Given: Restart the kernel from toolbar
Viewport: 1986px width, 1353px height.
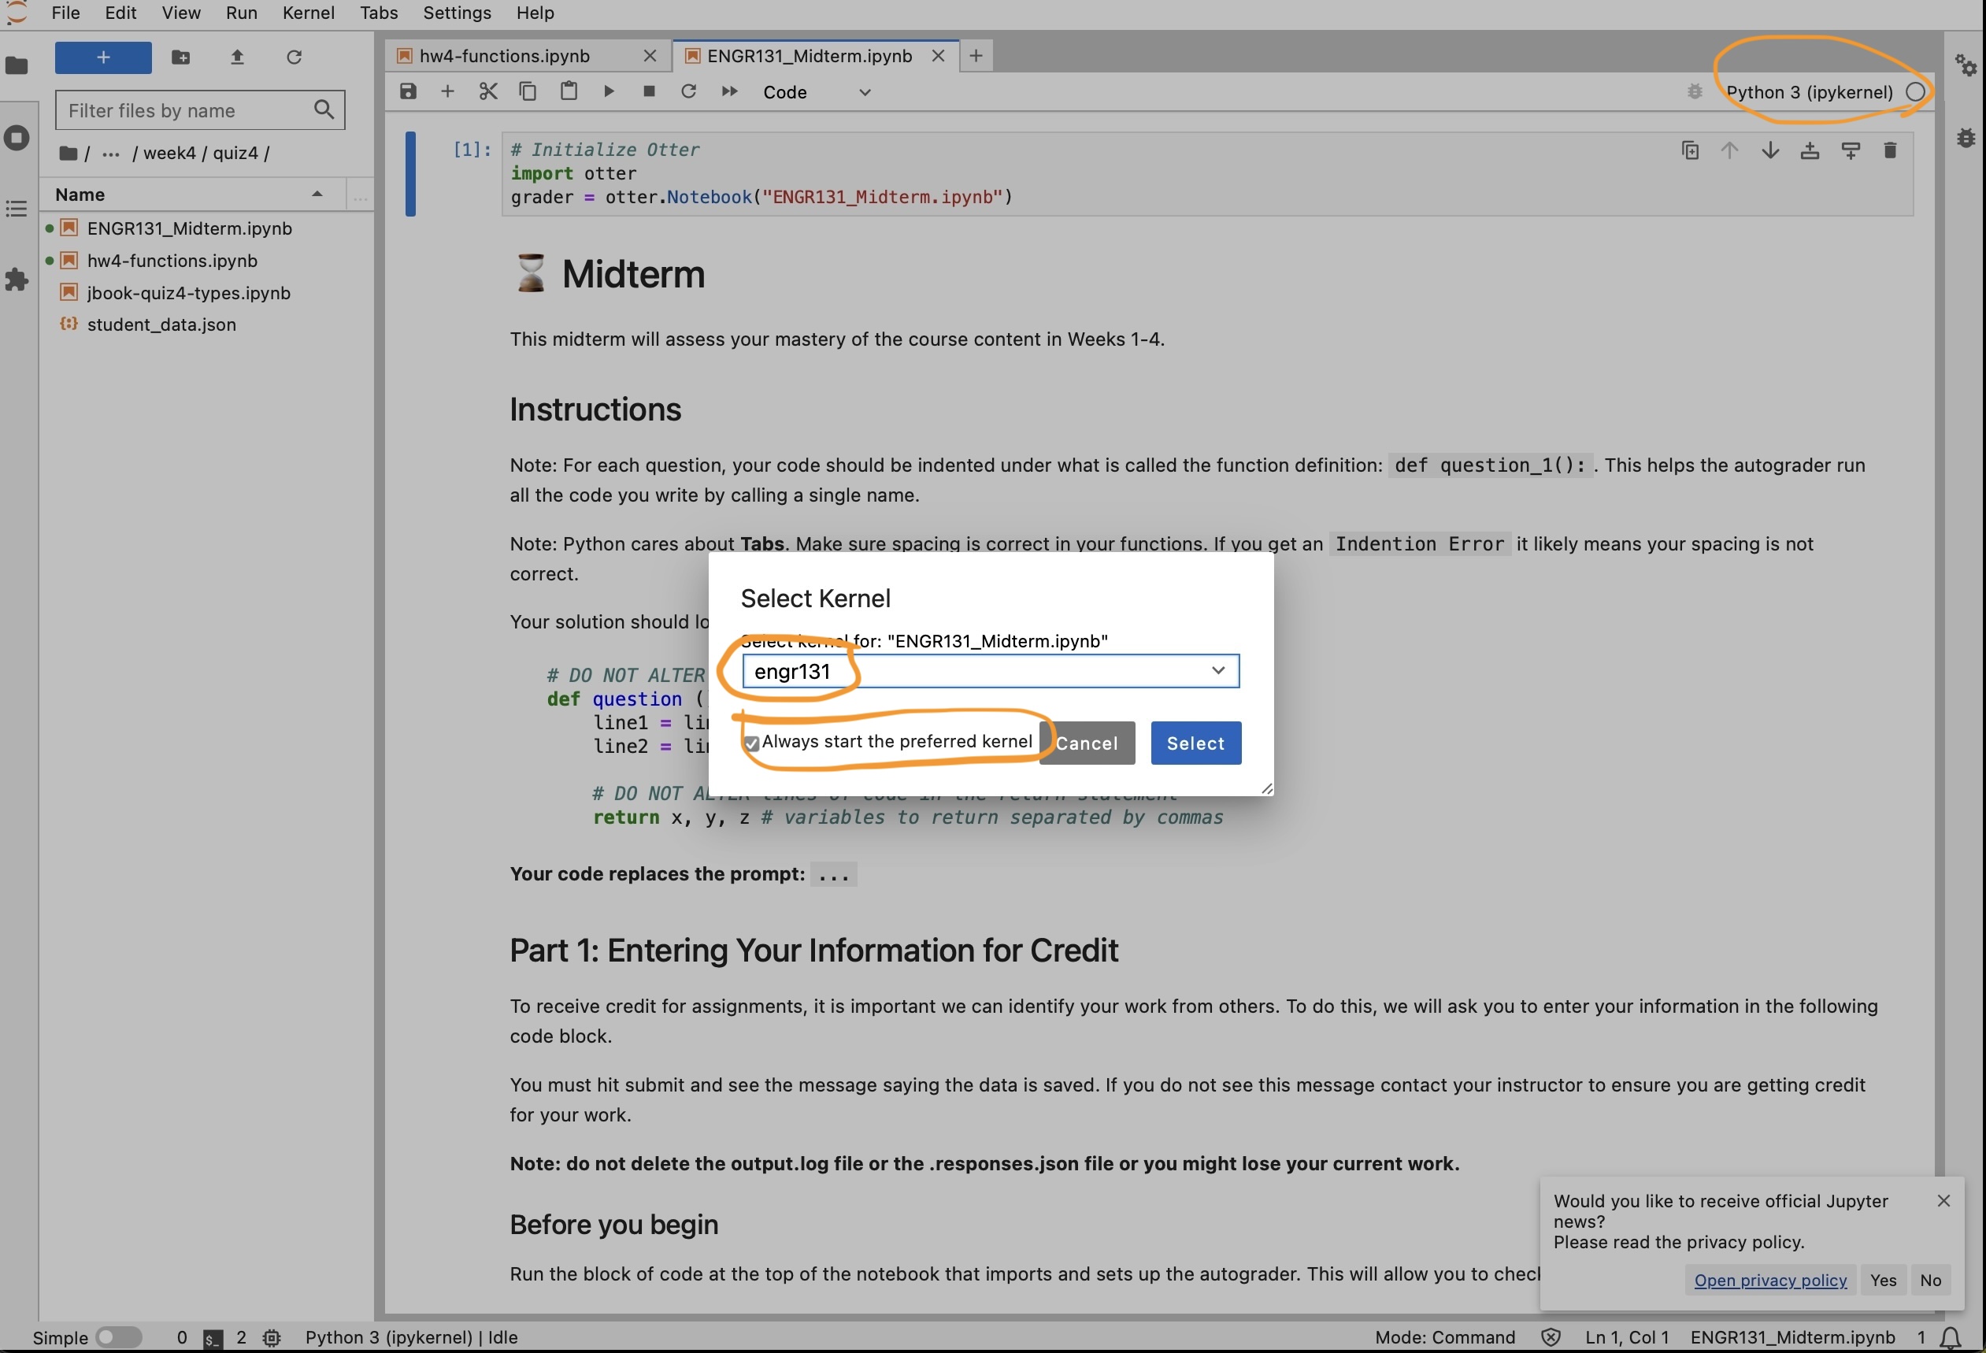Looking at the screenshot, I should click(689, 91).
